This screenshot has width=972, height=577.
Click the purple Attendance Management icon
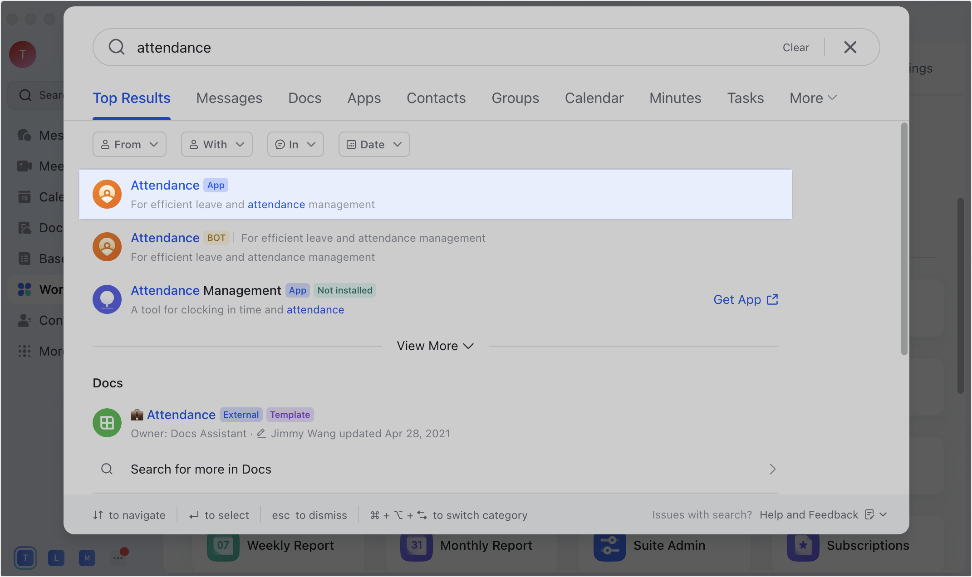point(107,299)
